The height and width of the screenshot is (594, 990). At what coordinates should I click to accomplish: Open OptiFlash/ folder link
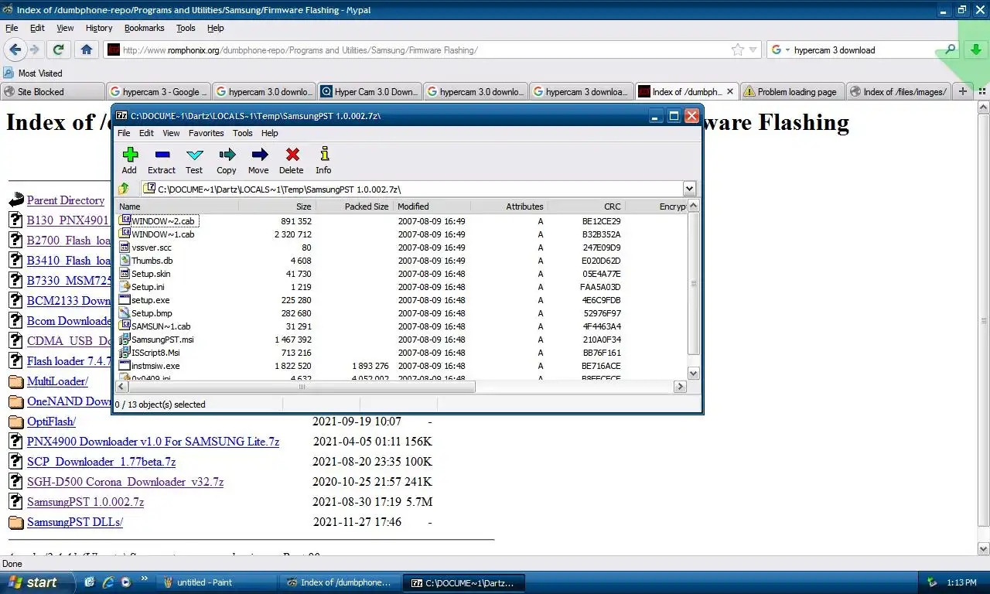coord(51,422)
